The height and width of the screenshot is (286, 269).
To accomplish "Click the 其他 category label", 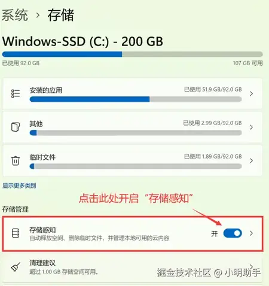I will pos(36,124).
